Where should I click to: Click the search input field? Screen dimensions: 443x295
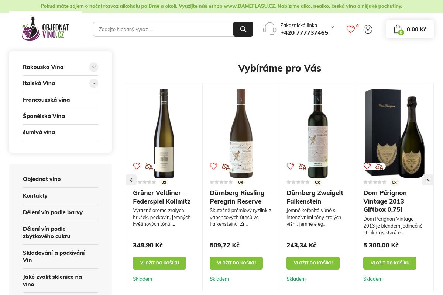[x=162, y=29]
